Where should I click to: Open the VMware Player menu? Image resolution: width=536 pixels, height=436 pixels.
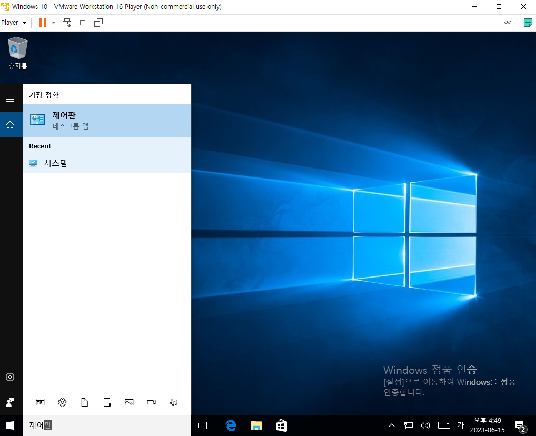[x=14, y=23]
